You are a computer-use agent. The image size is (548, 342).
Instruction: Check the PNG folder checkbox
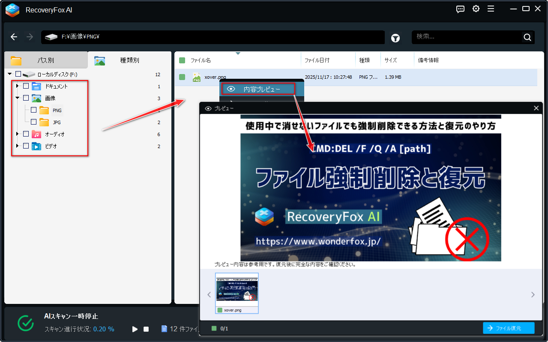33,110
